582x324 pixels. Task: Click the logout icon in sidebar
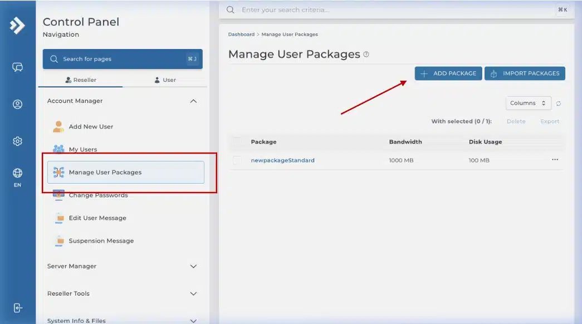pos(17,308)
